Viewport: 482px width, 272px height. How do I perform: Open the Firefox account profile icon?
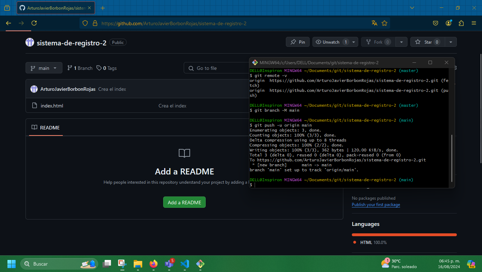tap(449, 23)
